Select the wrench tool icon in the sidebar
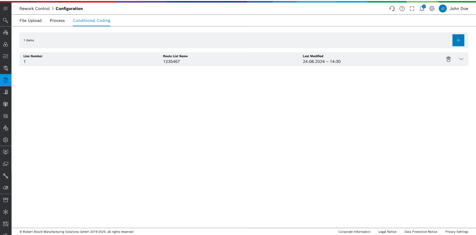 (x=5, y=176)
